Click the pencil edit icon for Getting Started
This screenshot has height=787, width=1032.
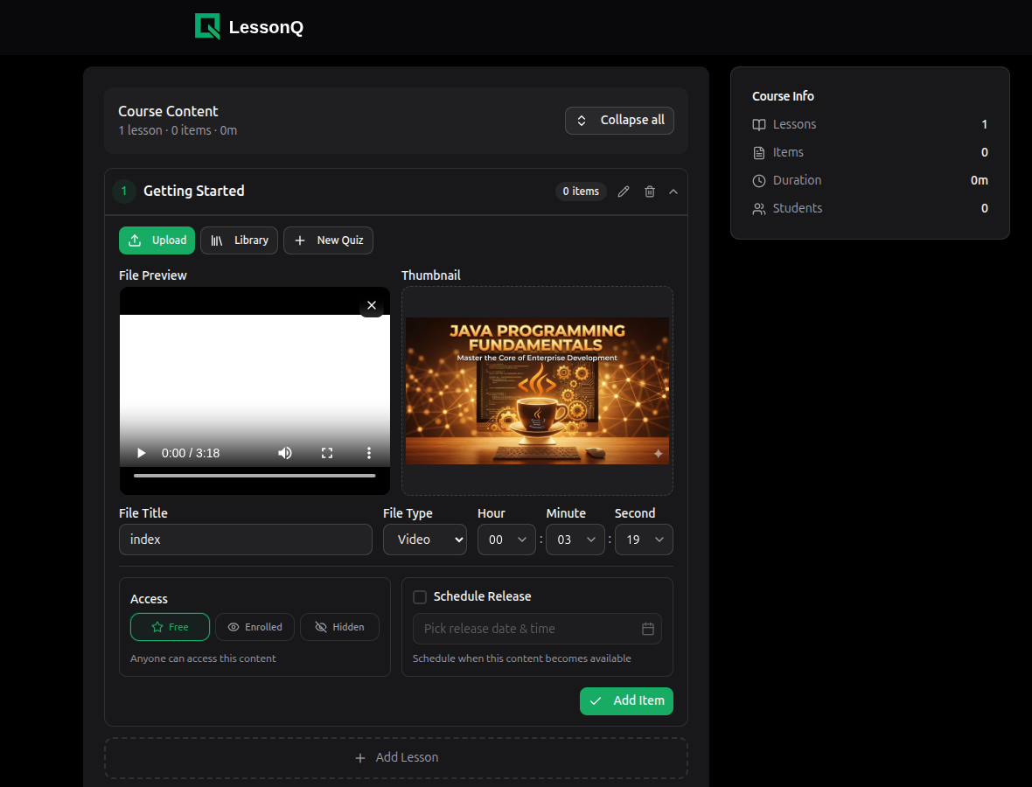coord(623,192)
